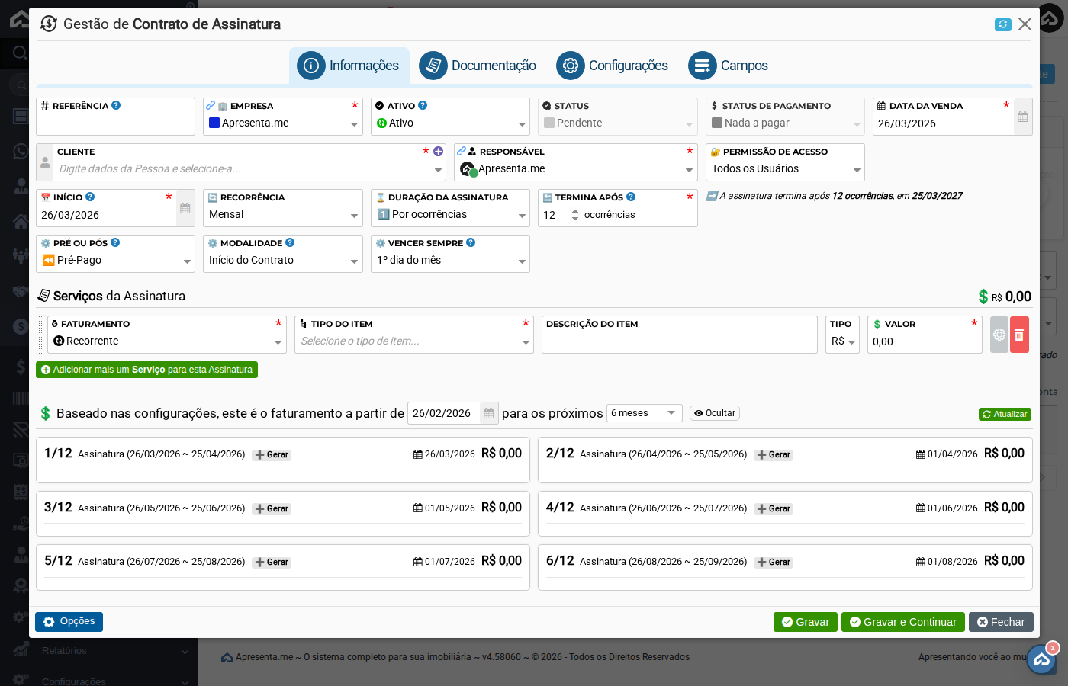This screenshot has width=1068, height=686.
Task: Click the plus icon to add a new Cliente
Action: pyautogui.click(x=437, y=152)
